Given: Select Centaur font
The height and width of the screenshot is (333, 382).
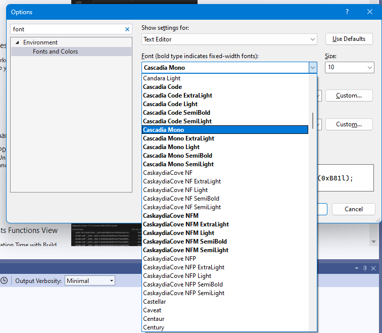Looking at the screenshot, I should [225, 319].
